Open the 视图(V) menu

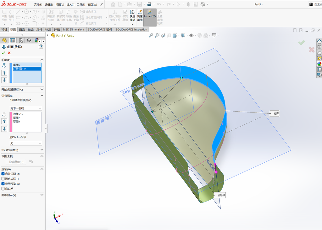click(59, 4)
